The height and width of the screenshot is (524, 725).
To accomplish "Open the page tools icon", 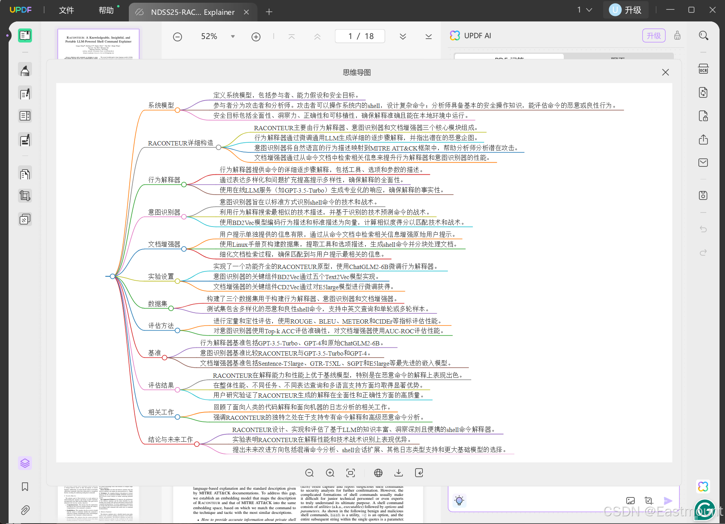I will (x=25, y=174).
